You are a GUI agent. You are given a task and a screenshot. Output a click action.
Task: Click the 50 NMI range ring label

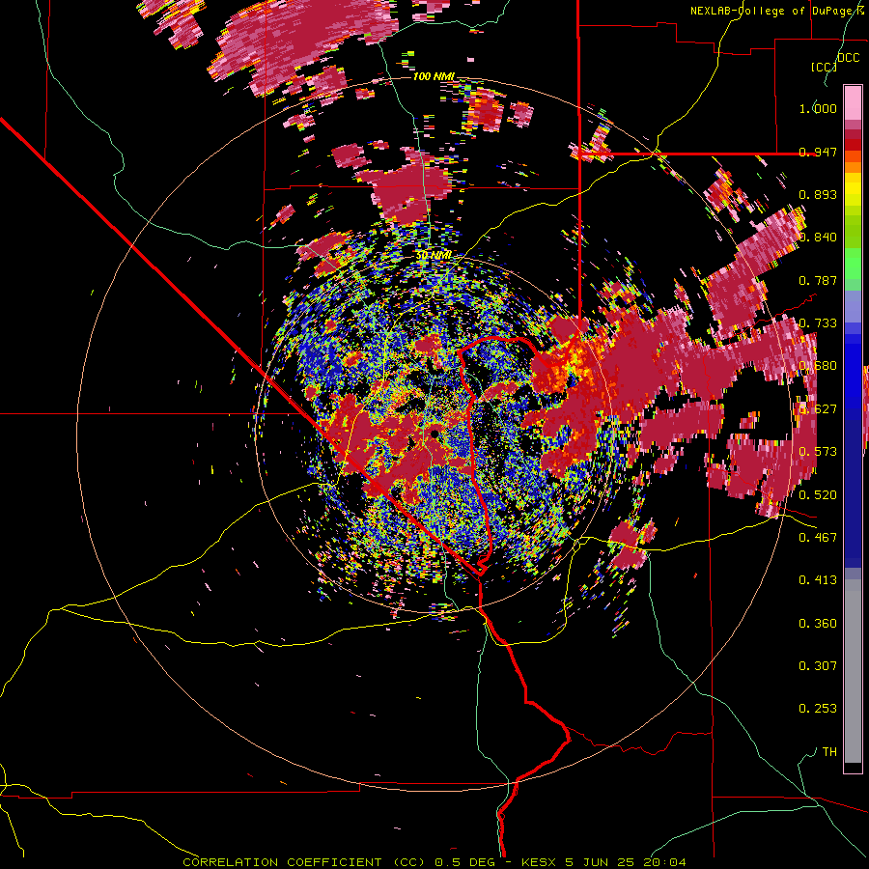(434, 256)
